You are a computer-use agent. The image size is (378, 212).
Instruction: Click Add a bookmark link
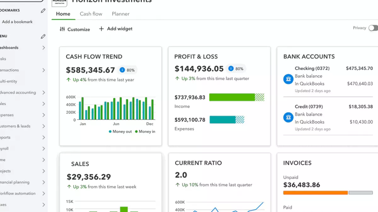pos(17,22)
